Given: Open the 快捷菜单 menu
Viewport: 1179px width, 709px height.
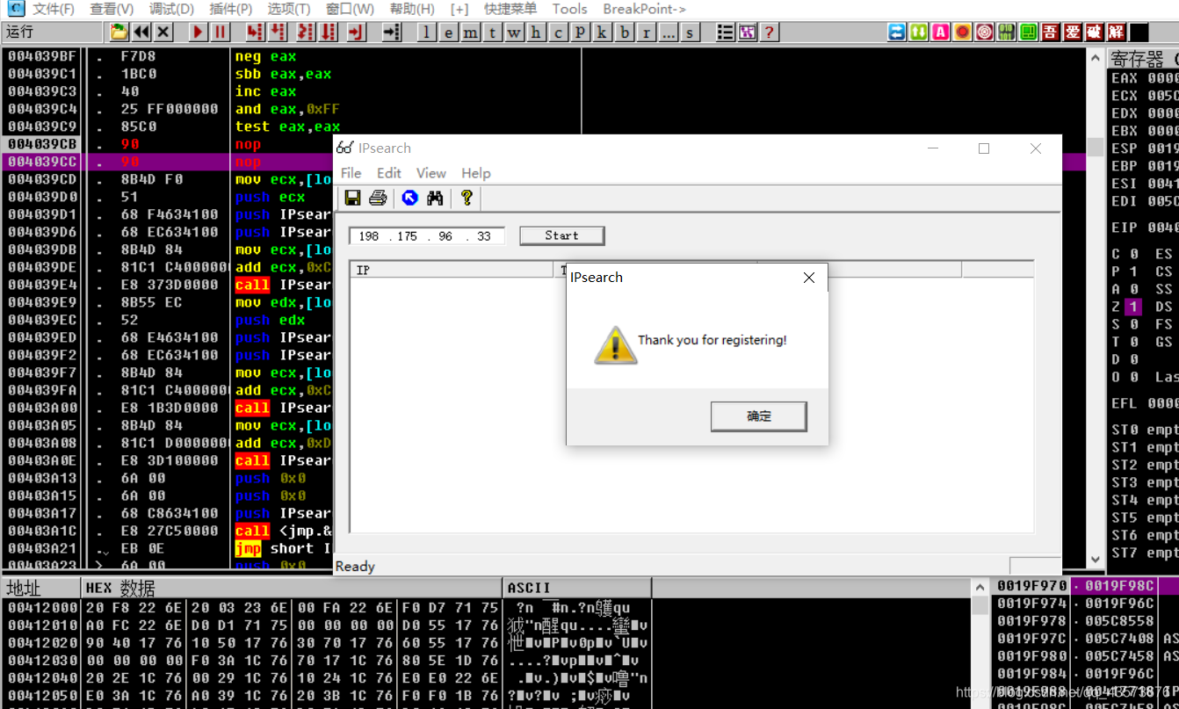Looking at the screenshot, I should pos(510,9).
